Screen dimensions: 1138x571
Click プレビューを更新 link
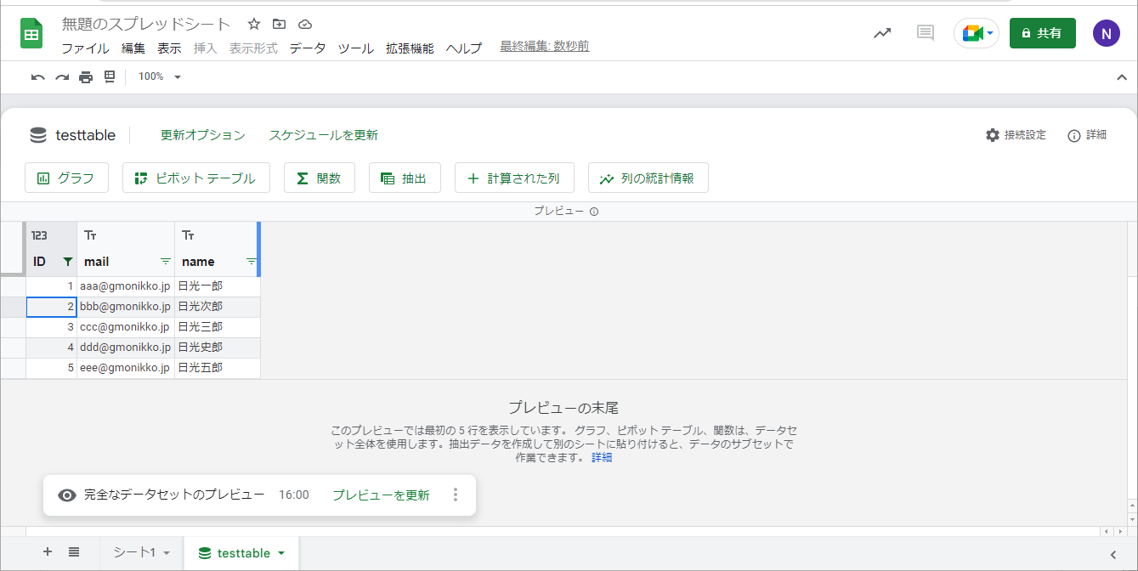(x=381, y=495)
